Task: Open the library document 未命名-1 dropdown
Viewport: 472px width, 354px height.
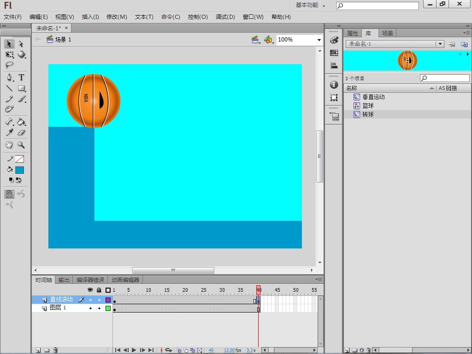Action: click(x=440, y=44)
